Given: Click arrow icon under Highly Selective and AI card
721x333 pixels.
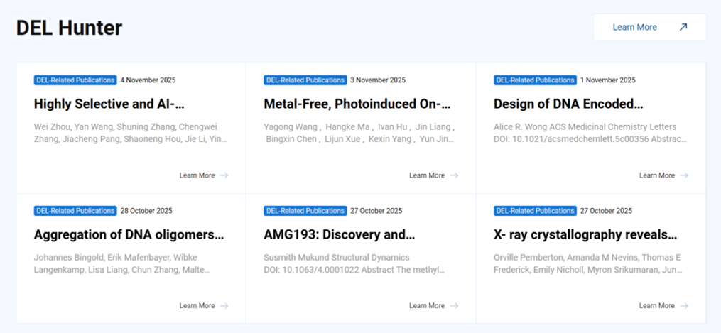Looking at the screenshot, I should click(224, 175).
